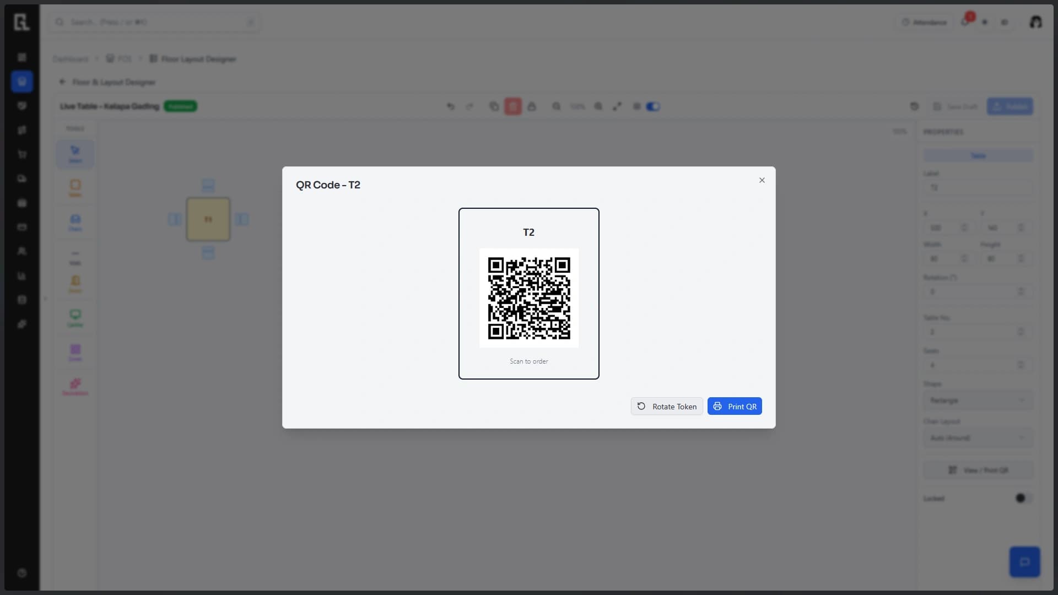Open the Shape dropdown showing Rectangle
1058x595 pixels.
(x=978, y=400)
